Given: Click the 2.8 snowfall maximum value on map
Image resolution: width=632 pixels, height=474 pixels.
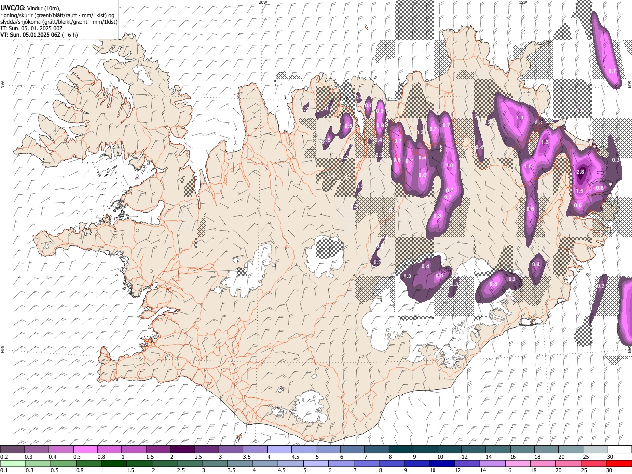Looking at the screenshot, I should pyautogui.click(x=580, y=172).
